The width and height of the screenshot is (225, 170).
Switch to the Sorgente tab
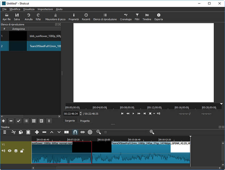[x=70, y=121]
